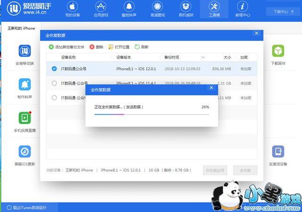
Task: Open 下载中心 download center
Action: [x=283, y=11]
